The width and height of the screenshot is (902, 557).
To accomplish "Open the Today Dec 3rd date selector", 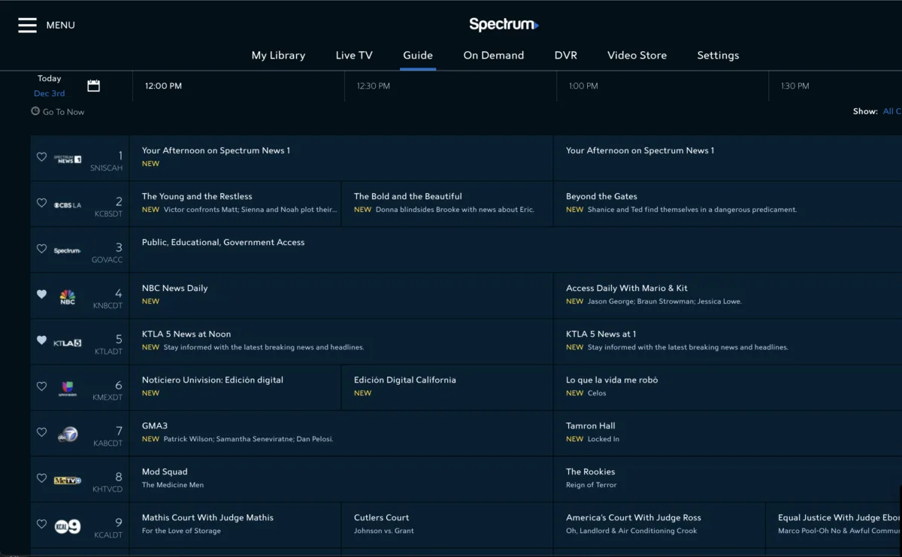I will (50, 86).
